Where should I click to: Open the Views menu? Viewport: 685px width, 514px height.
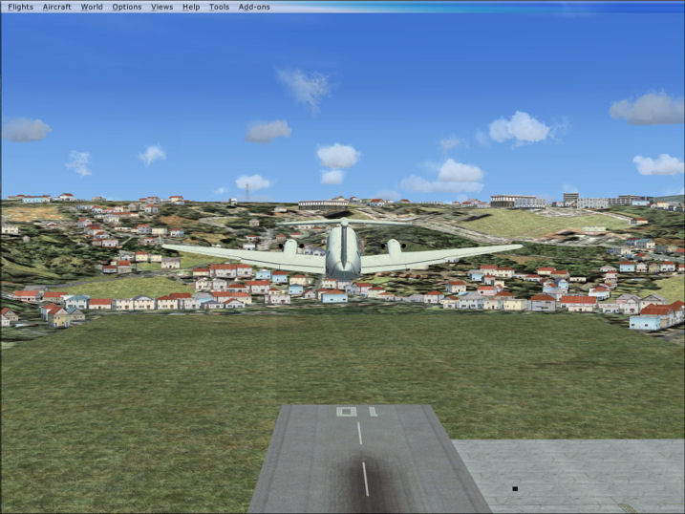pyautogui.click(x=161, y=7)
